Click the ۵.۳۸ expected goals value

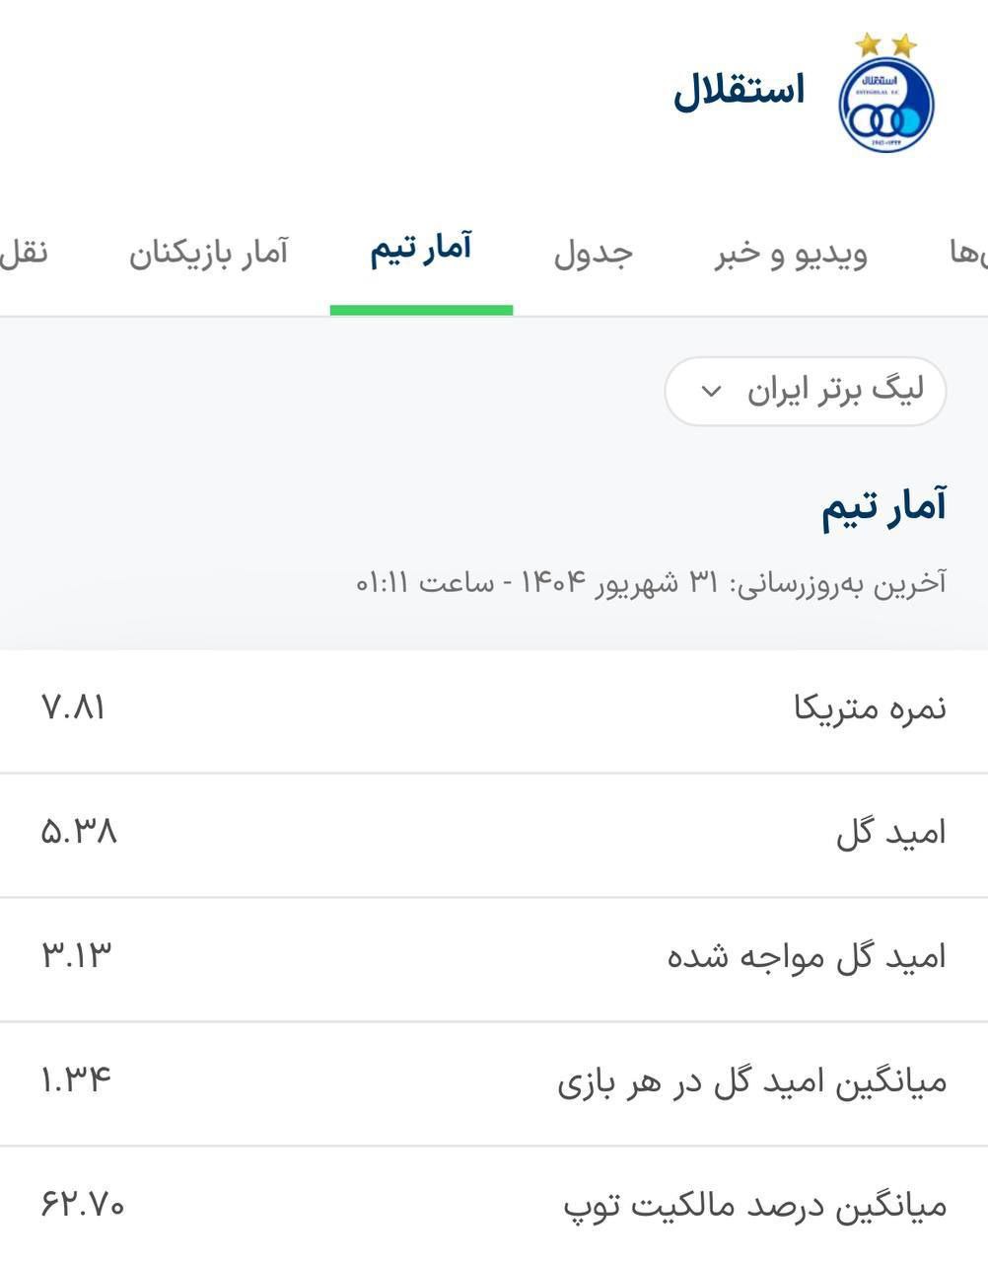79,832
